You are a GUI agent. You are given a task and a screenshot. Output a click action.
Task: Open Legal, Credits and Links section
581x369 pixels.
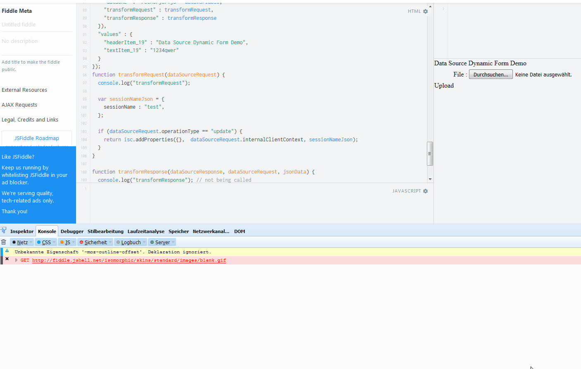(x=30, y=120)
